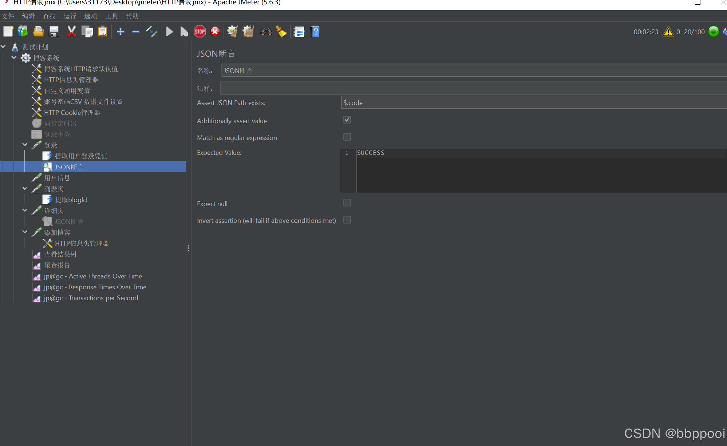727x446 pixels.
Task: Tick the Invert assertion checkbox
Action: pos(347,220)
